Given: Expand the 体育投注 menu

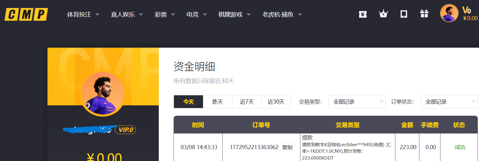Looking at the screenshot, I should point(83,15).
